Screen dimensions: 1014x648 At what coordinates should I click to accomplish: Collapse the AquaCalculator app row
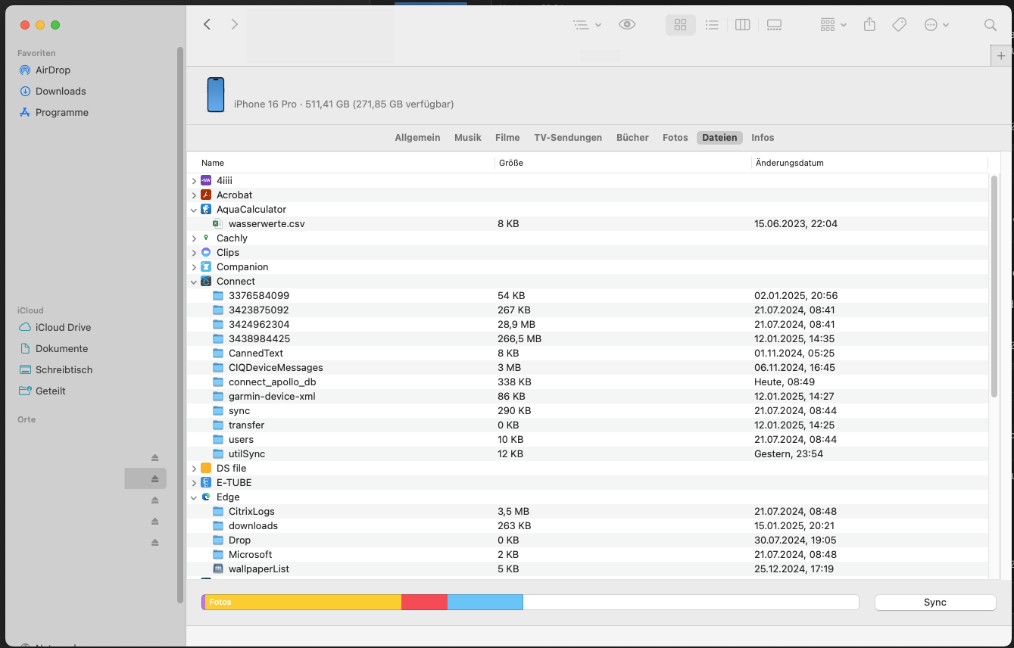[194, 209]
